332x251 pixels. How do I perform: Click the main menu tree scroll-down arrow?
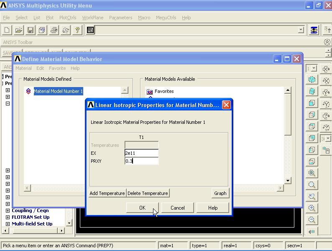(x=69, y=223)
